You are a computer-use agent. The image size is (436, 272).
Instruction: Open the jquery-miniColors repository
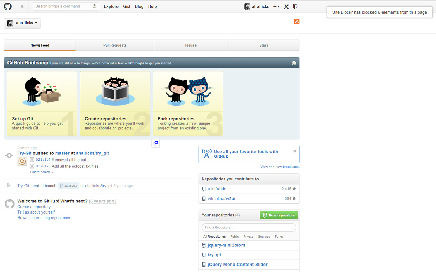pos(227,245)
